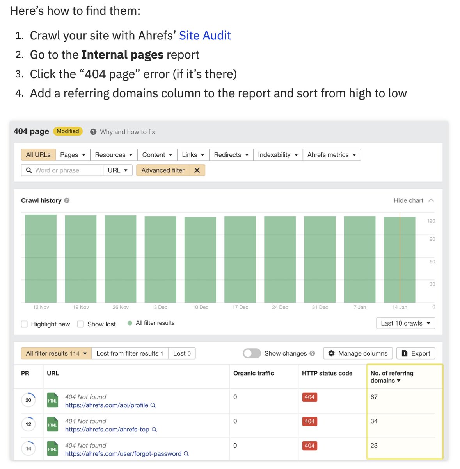Open the Site Audit link
Screen dimensions: 460x469
pyautogui.click(x=205, y=36)
